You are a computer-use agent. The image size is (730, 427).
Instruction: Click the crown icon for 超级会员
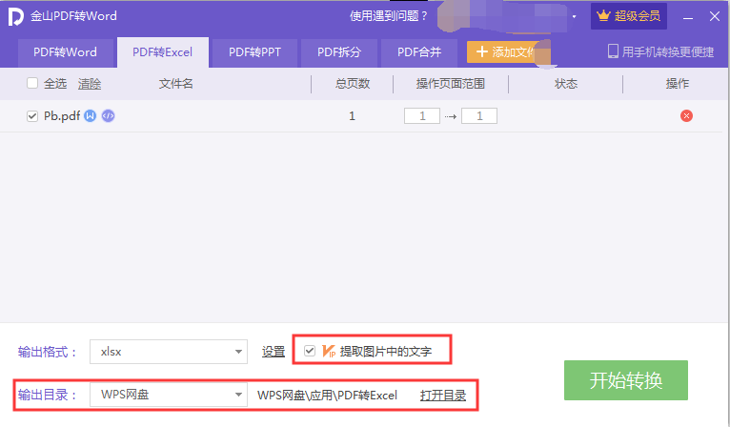603,16
